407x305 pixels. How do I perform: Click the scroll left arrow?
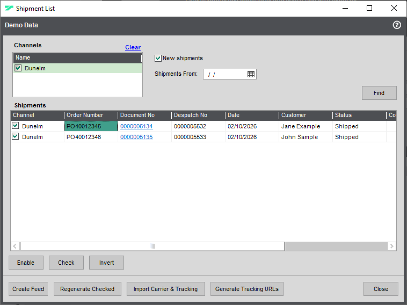pos(15,246)
